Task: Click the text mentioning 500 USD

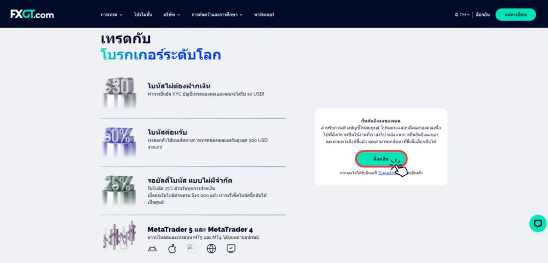Action: (208, 144)
